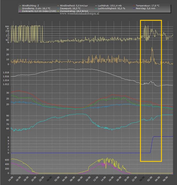
Task: Select the Neerslag: 5,6 mm legend entry
Action: tap(144, 8)
